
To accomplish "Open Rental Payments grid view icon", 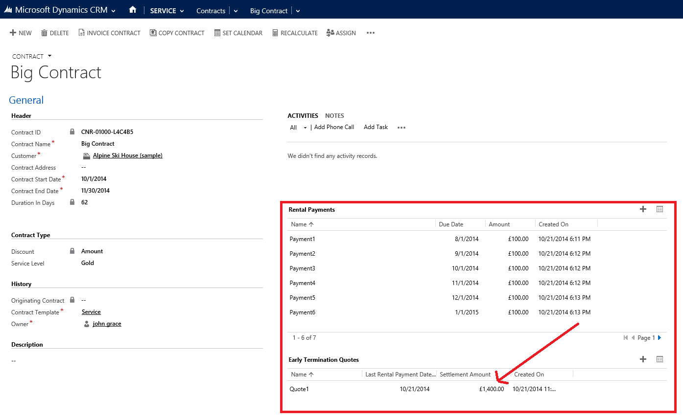I will click(659, 209).
